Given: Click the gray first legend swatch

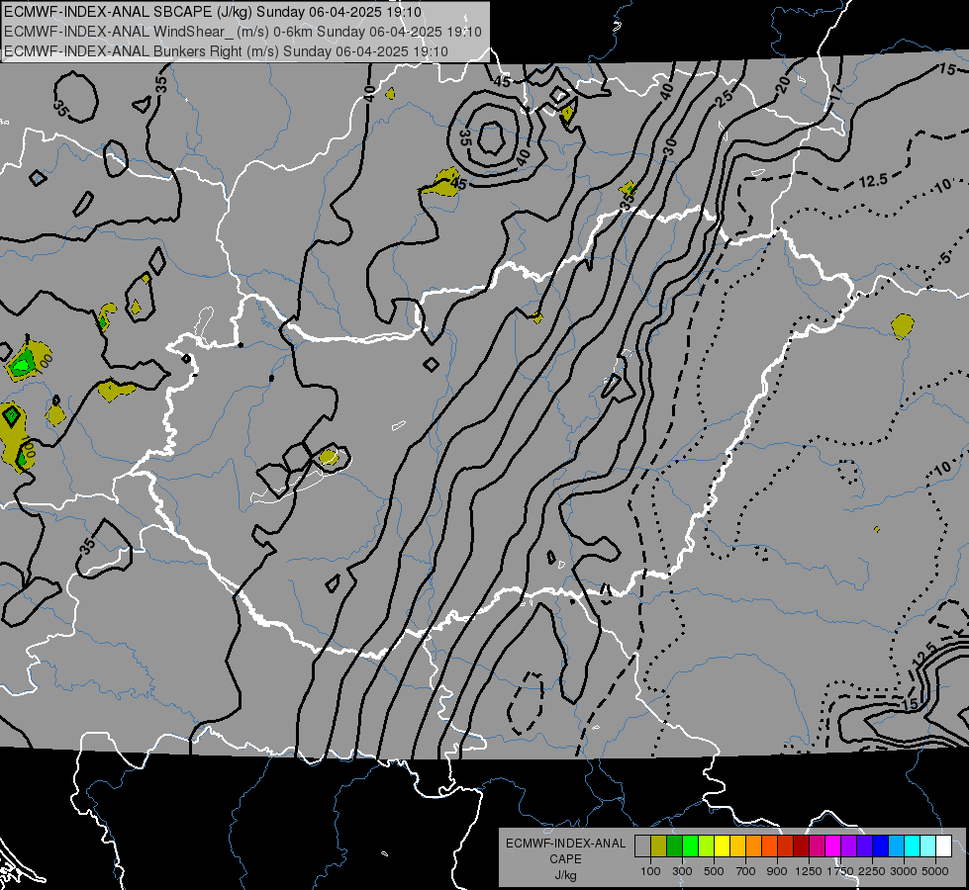Looking at the screenshot, I should click(x=642, y=845).
